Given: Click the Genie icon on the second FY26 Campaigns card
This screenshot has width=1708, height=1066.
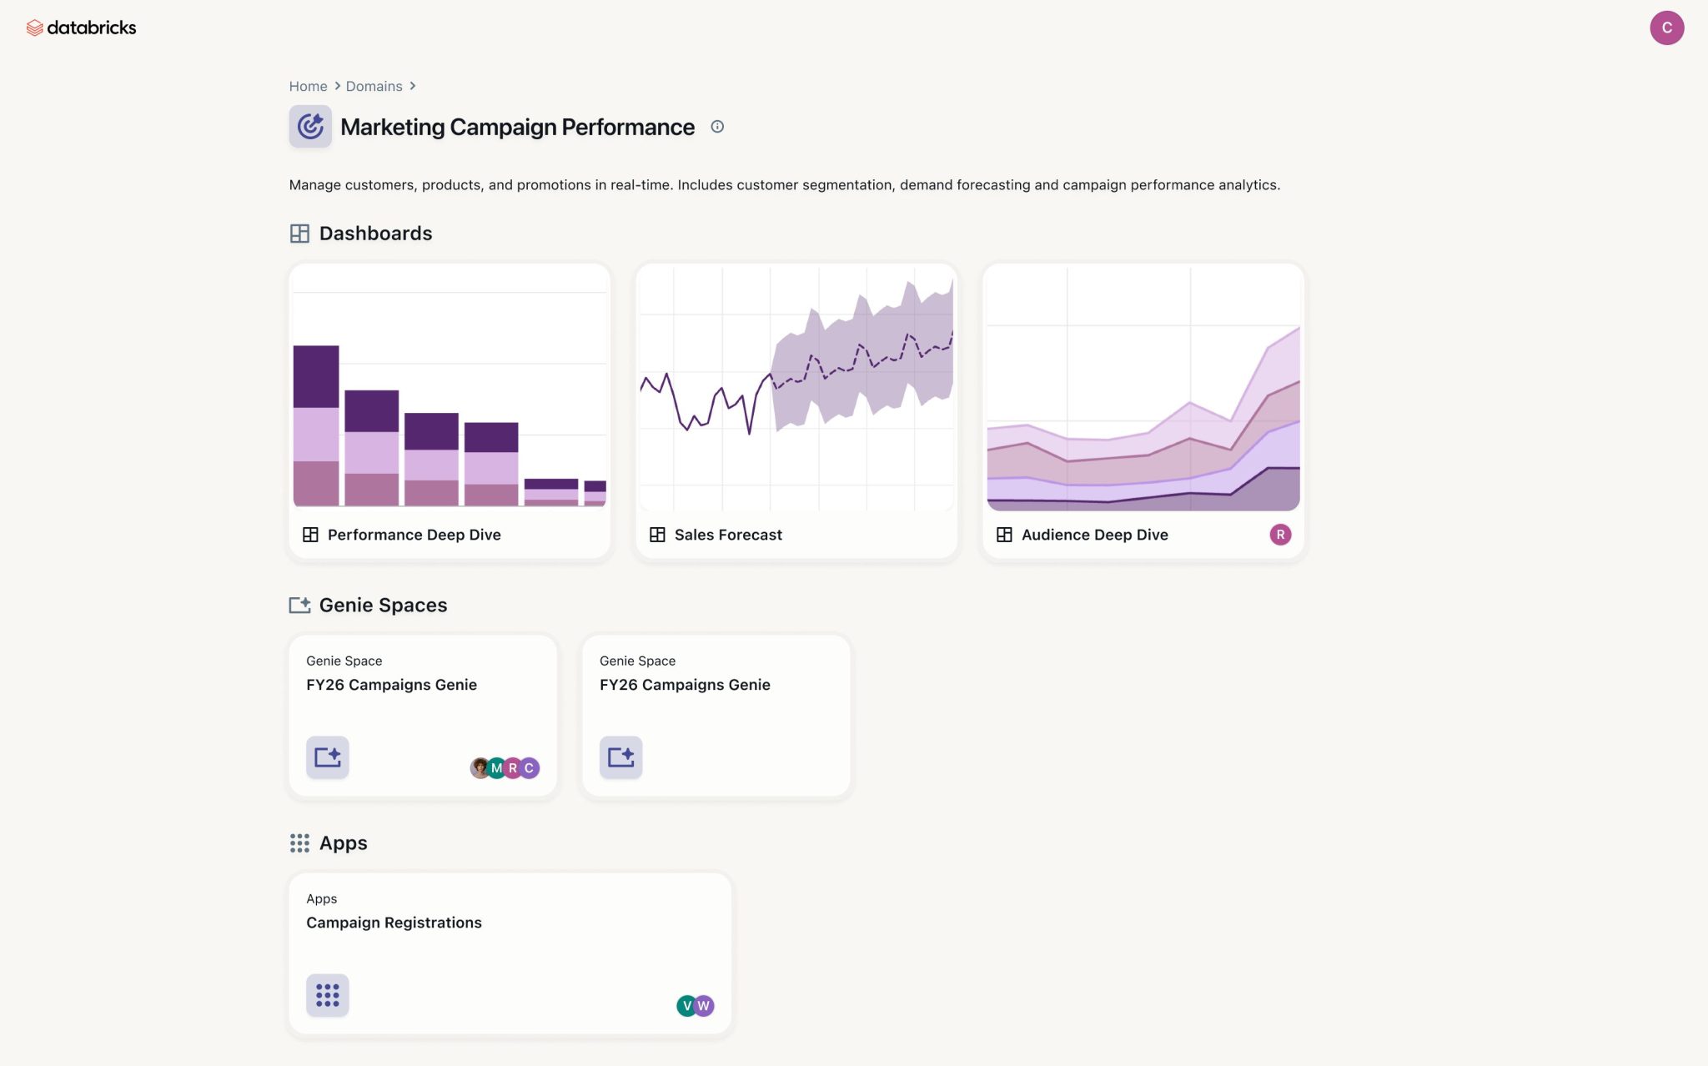Looking at the screenshot, I should 620,757.
